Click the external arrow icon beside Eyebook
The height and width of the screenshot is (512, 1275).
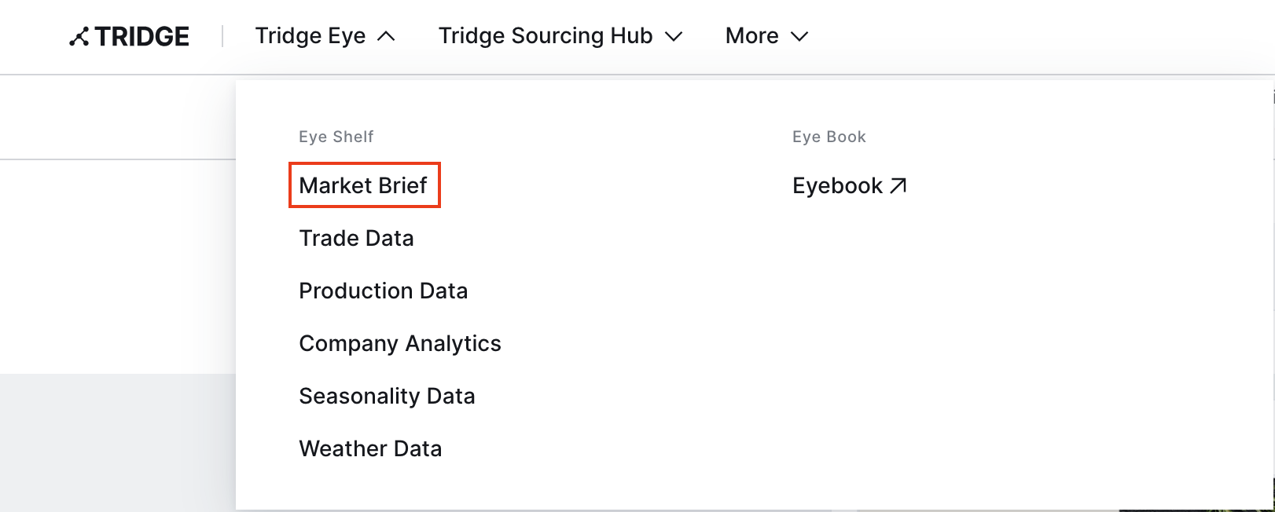(x=898, y=185)
